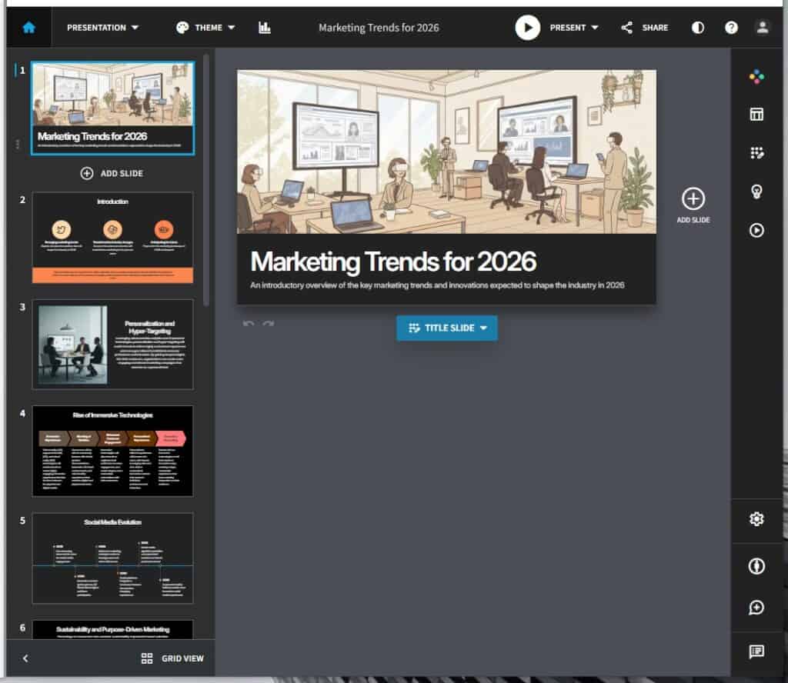Select the Social Media Evolution slide thumbnail
The image size is (788, 683).
click(x=112, y=558)
